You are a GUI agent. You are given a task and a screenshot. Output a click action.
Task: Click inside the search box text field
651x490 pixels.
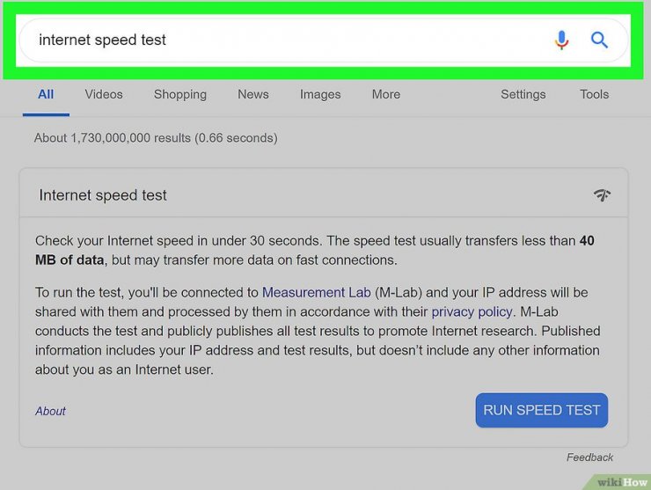coord(290,40)
